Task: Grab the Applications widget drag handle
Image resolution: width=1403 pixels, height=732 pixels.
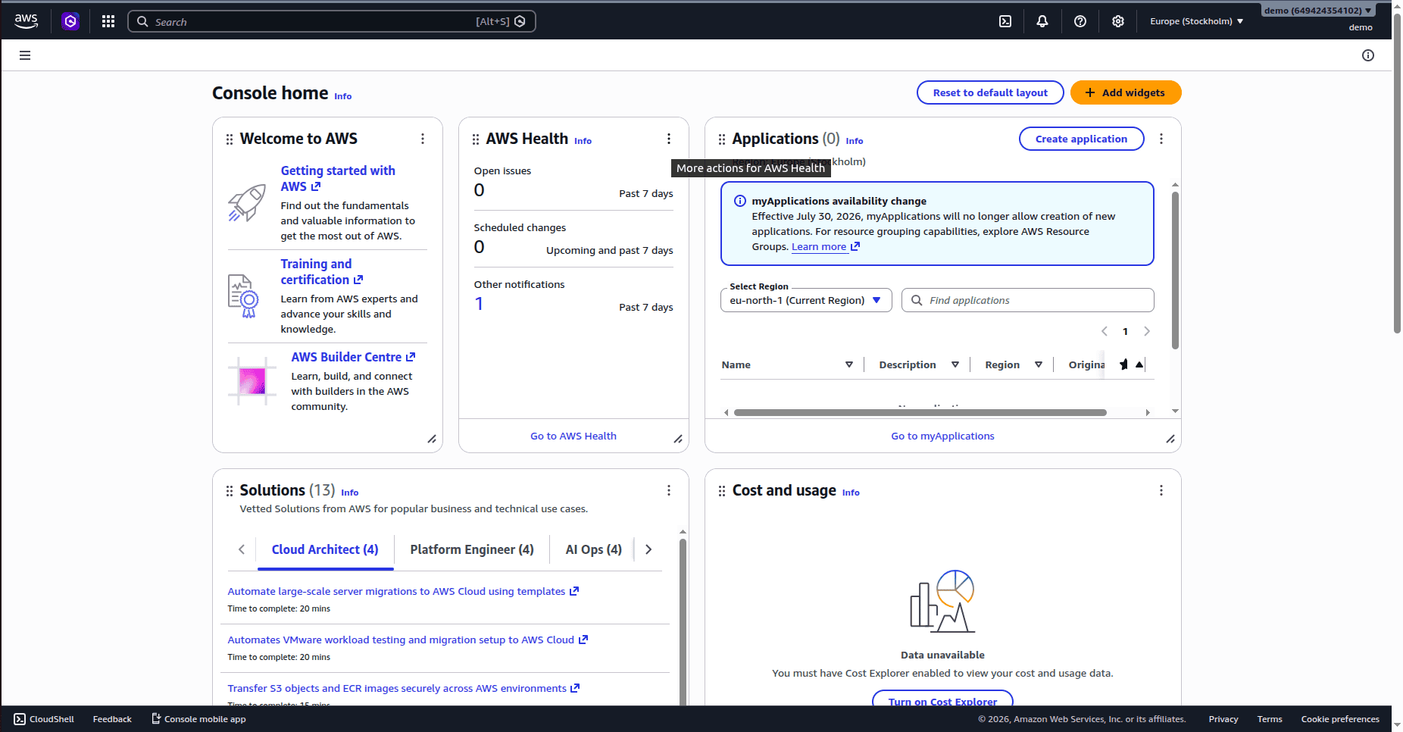Action: [x=722, y=139]
